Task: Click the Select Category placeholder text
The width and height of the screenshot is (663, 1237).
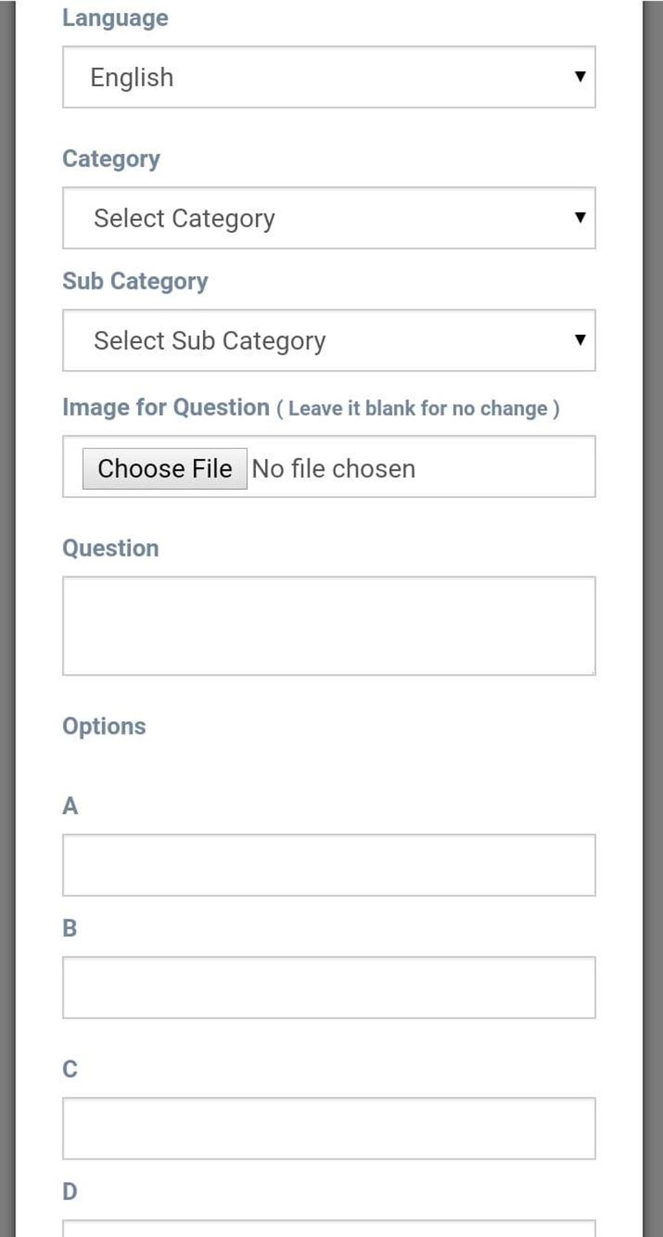Action: [x=184, y=218]
